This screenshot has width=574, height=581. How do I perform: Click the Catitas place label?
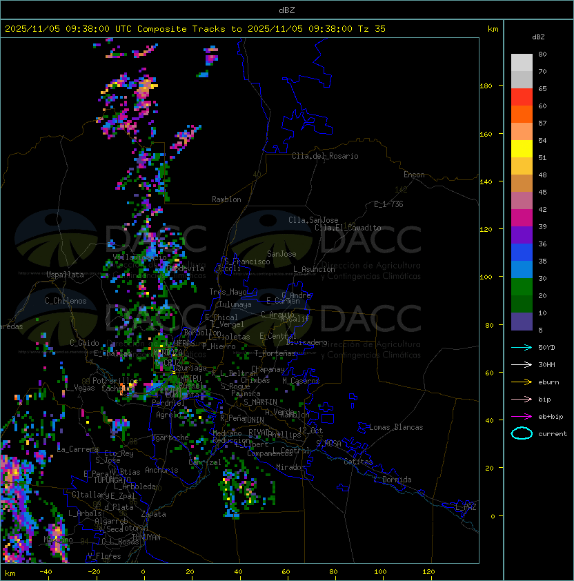click(x=358, y=462)
